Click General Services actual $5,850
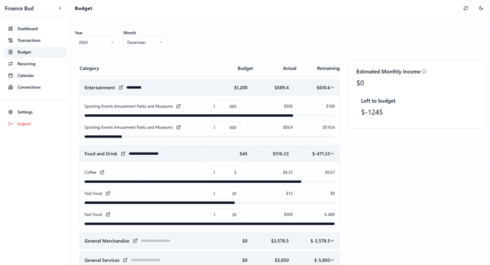Image resolution: width=490 pixels, height=265 pixels. (282, 260)
